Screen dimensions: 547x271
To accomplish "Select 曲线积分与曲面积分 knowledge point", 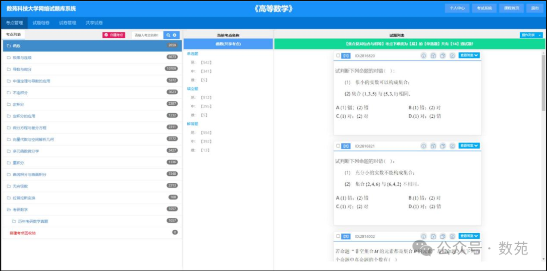I will (92, 174).
